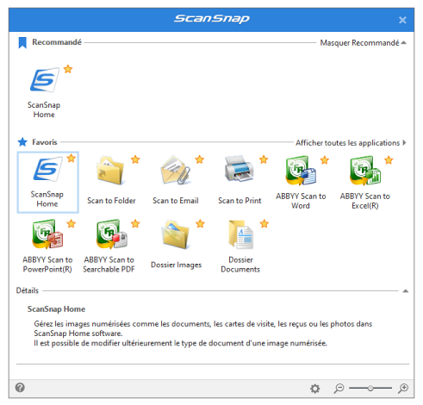This screenshot has height=405, width=423.
Task: Collapse section via Masquer Recommandé
Action: (363, 43)
